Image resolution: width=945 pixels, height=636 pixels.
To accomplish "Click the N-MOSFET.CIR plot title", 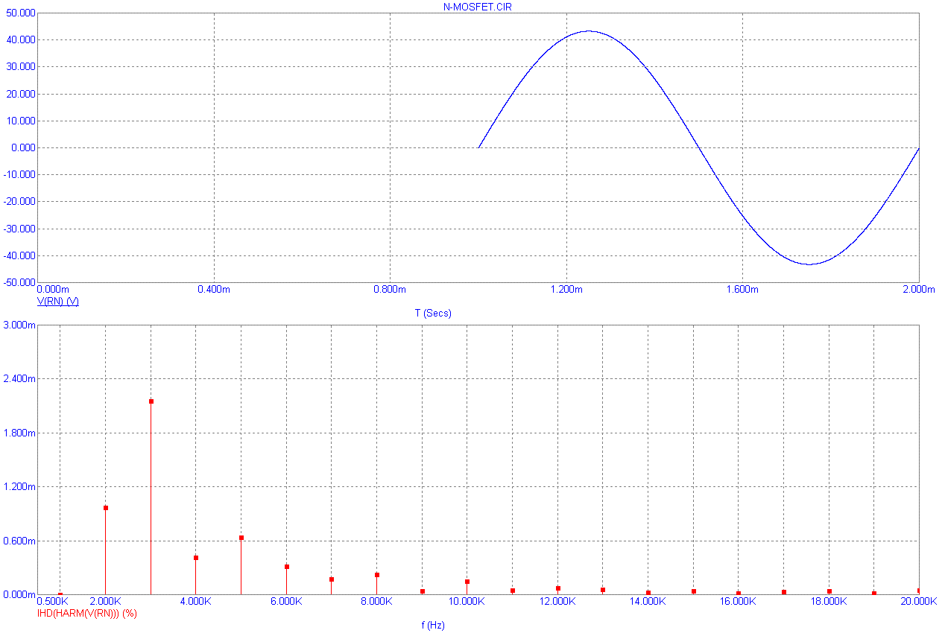I will tap(478, 6).
